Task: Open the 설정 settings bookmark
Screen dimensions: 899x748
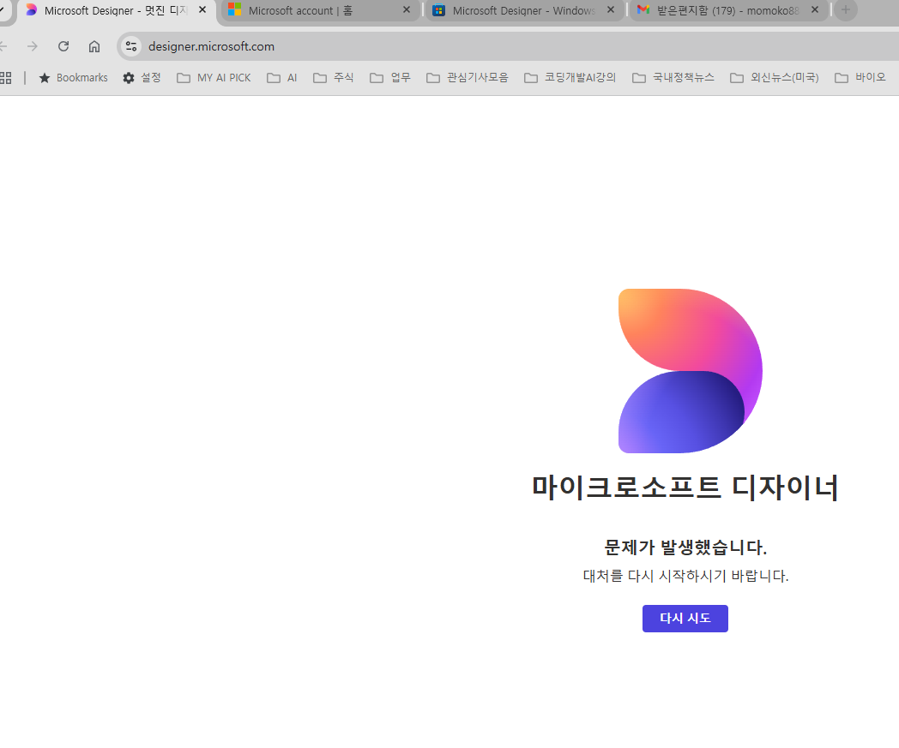Action: click(142, 78)
